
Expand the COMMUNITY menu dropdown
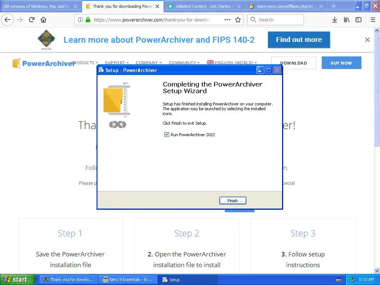[184, 62]
